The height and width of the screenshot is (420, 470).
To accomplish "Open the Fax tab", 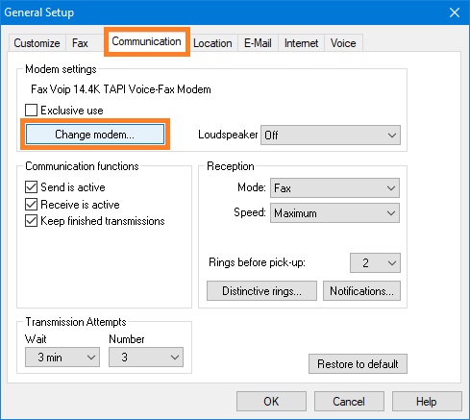I will click(80, 43).
